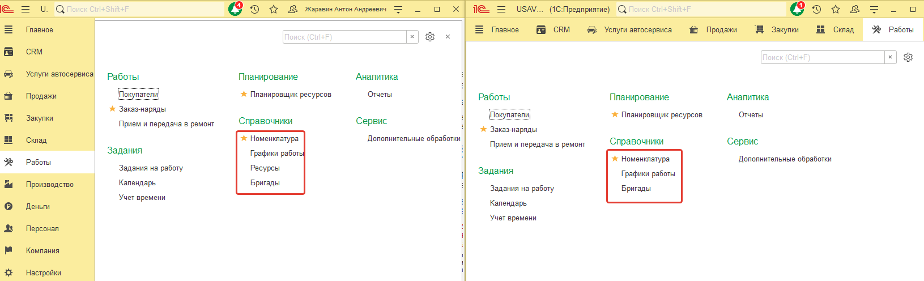
Task: Open Бригады link in left window
Action: (x=265, y=182)
